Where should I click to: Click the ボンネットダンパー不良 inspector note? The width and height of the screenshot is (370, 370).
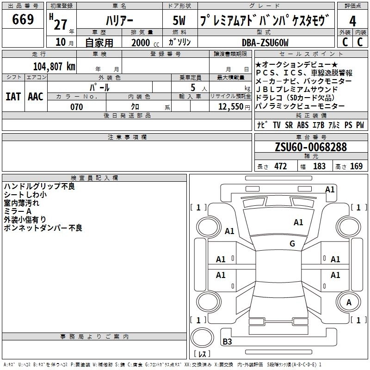[x=43, y=228]
